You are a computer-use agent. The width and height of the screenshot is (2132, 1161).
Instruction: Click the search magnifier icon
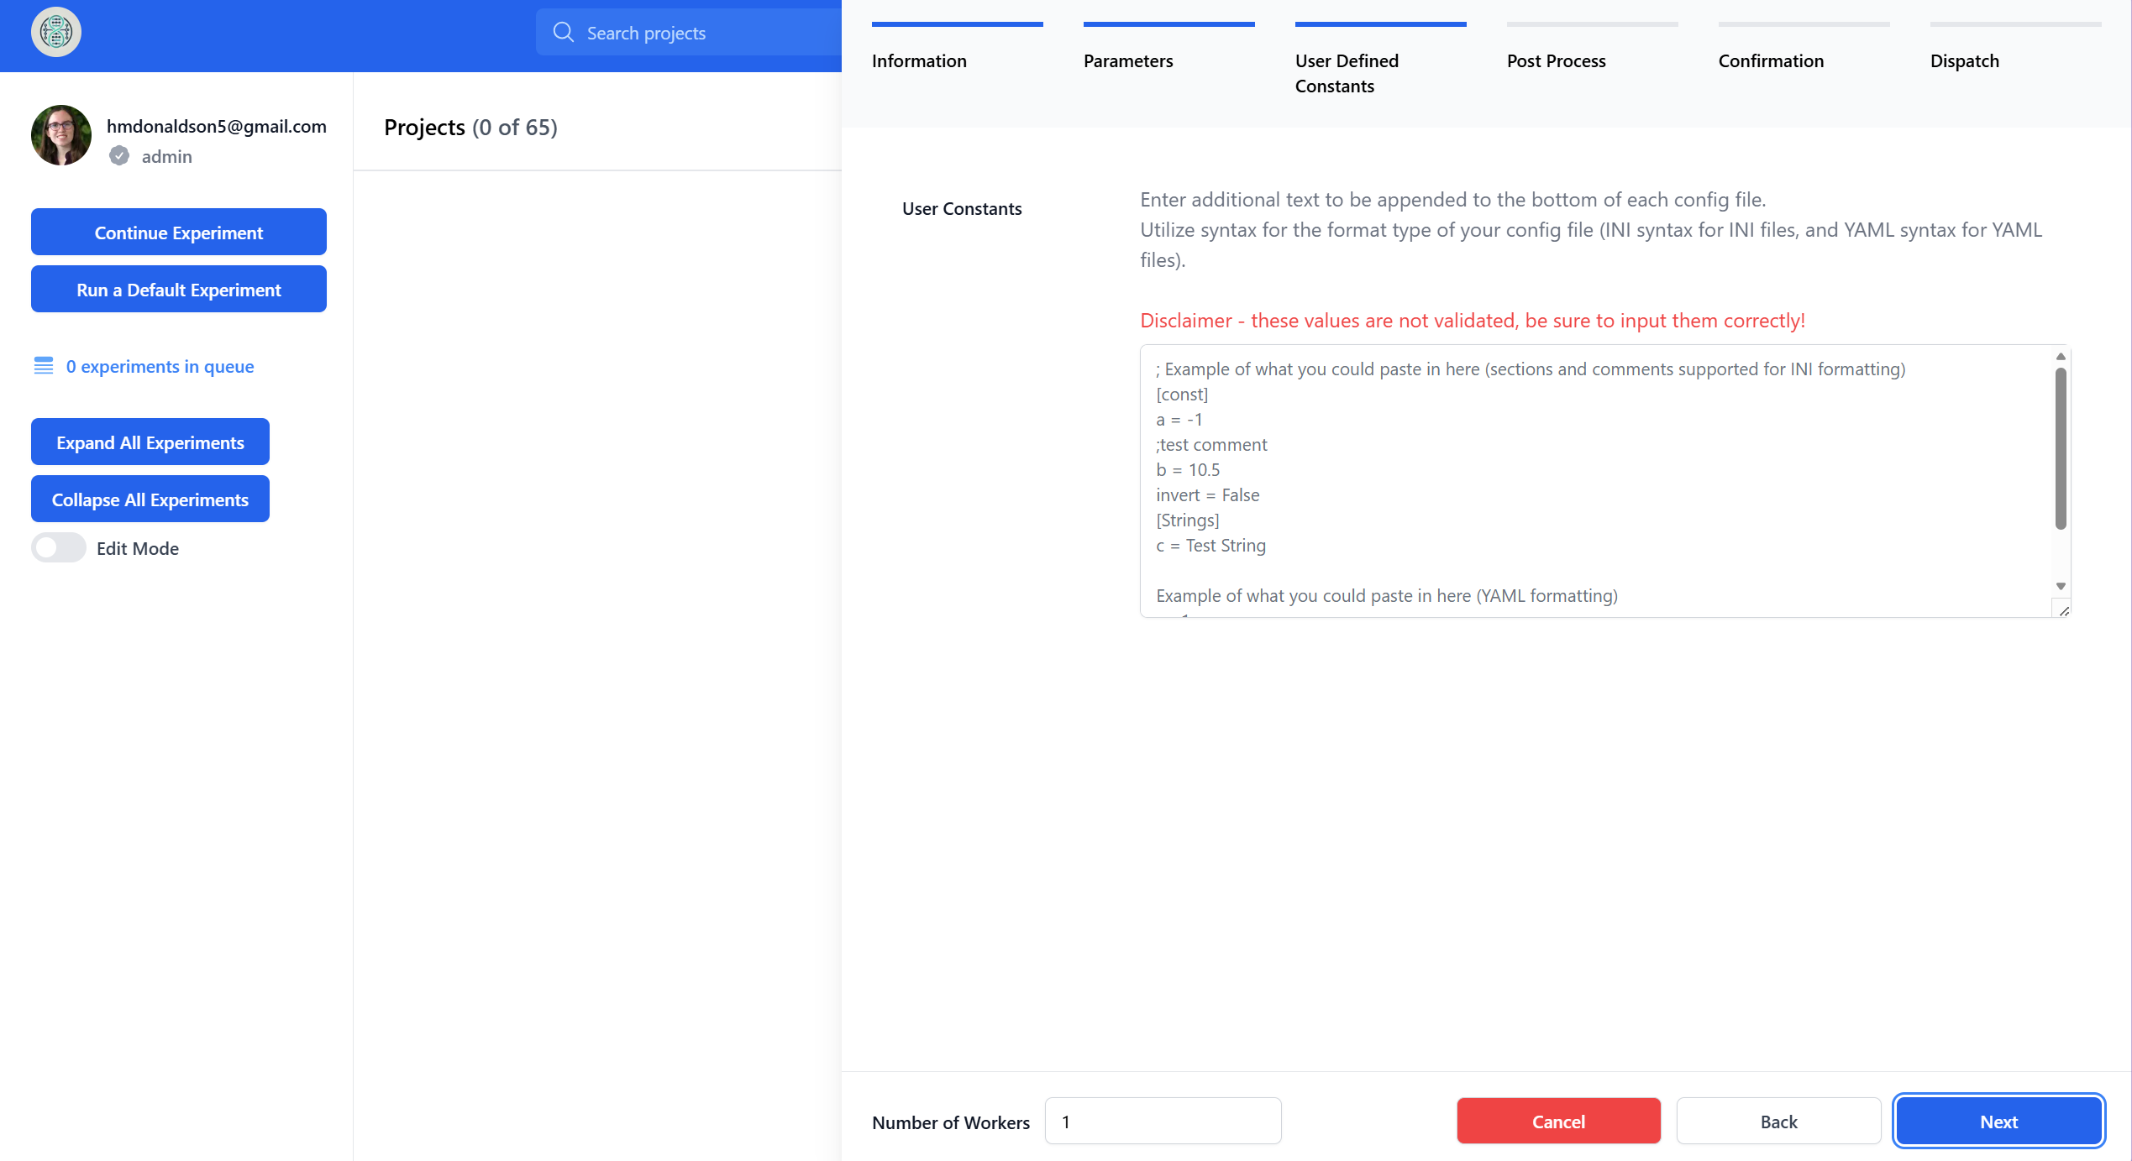(563, 33)
